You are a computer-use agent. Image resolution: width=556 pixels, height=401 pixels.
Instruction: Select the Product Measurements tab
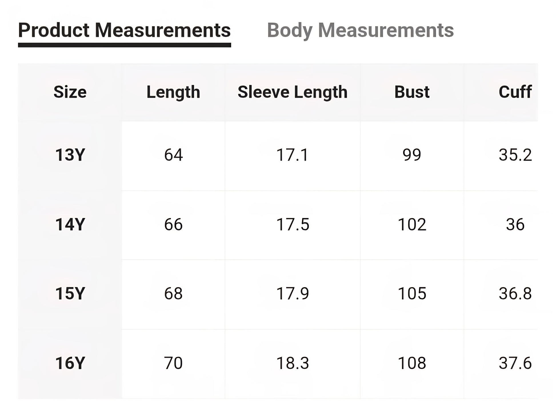click(124, 30)
